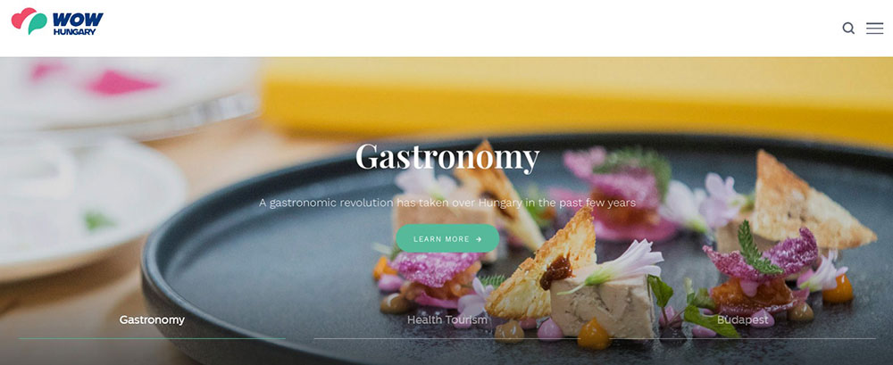The width and height of the screenshot is (893, 365).
Task: Click the empty white header bar area
Action: coord(455,28)
